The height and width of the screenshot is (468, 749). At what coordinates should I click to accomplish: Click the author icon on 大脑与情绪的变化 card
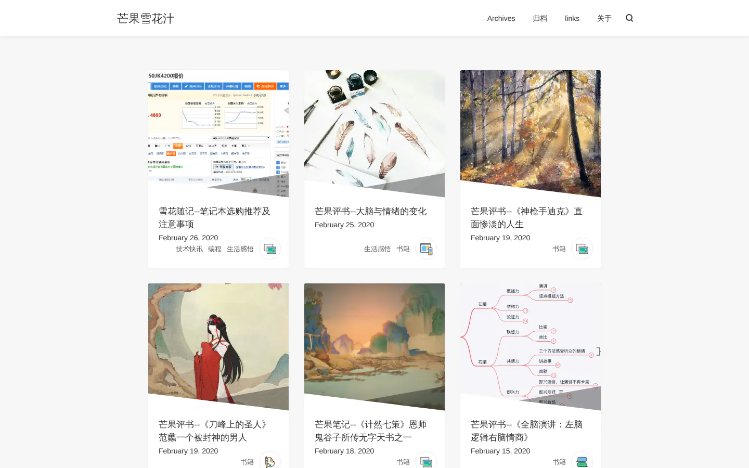coord(426,249)
